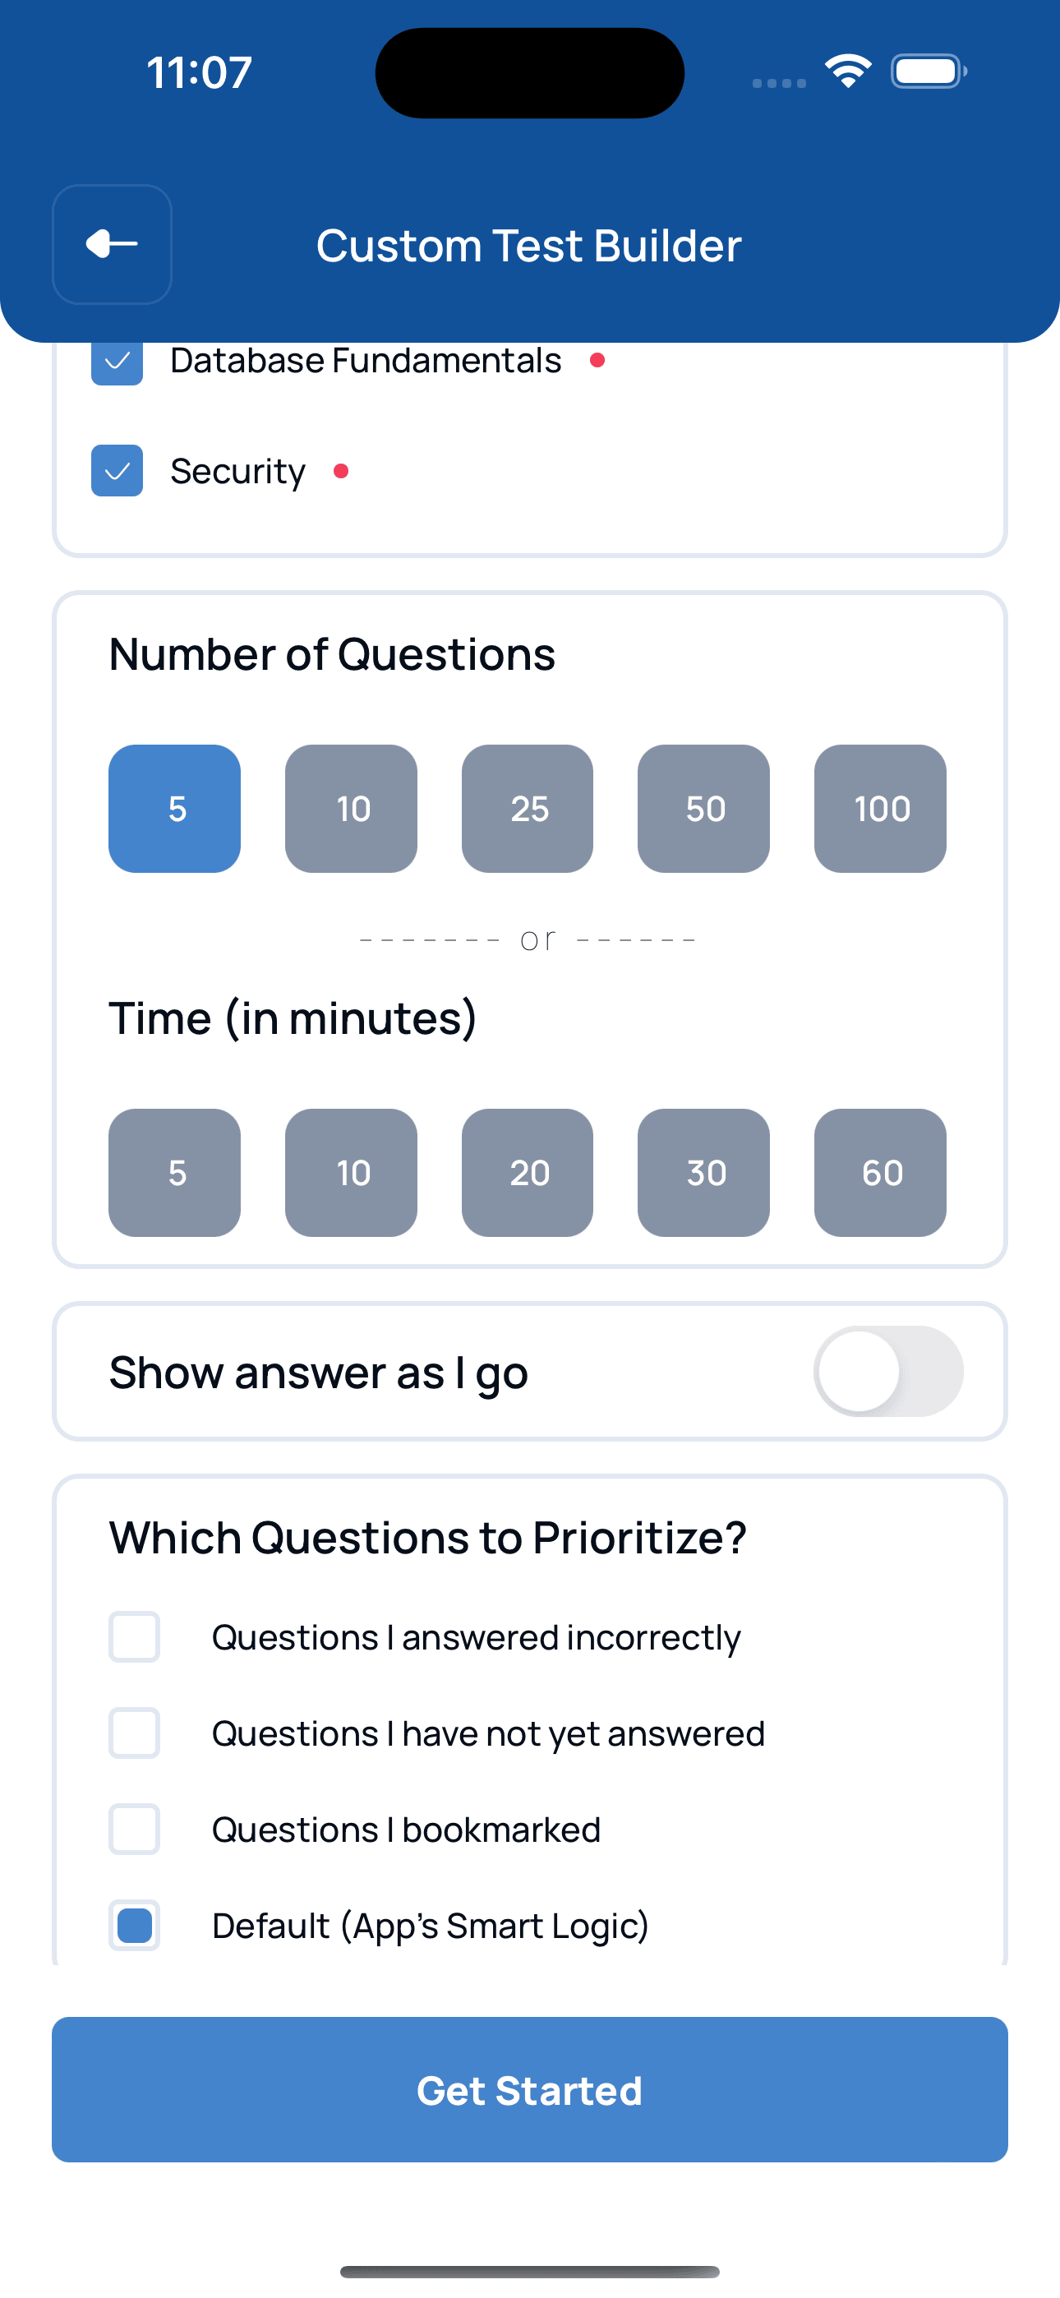Set the test time to 60 minutes

(x=880, y=1172)
